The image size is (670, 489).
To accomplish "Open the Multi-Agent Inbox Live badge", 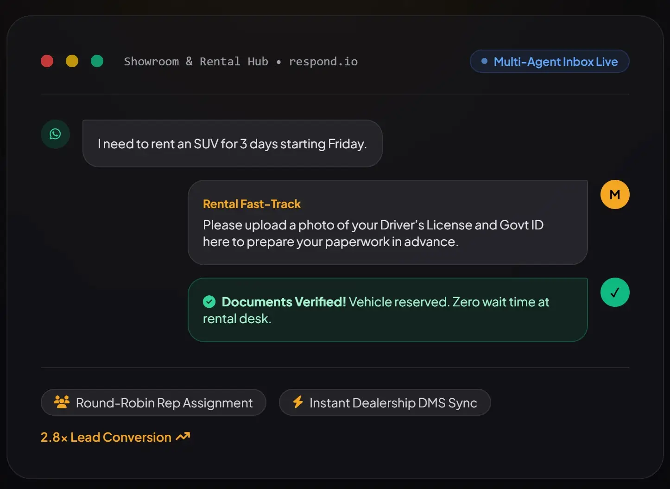I will point(550,61).
